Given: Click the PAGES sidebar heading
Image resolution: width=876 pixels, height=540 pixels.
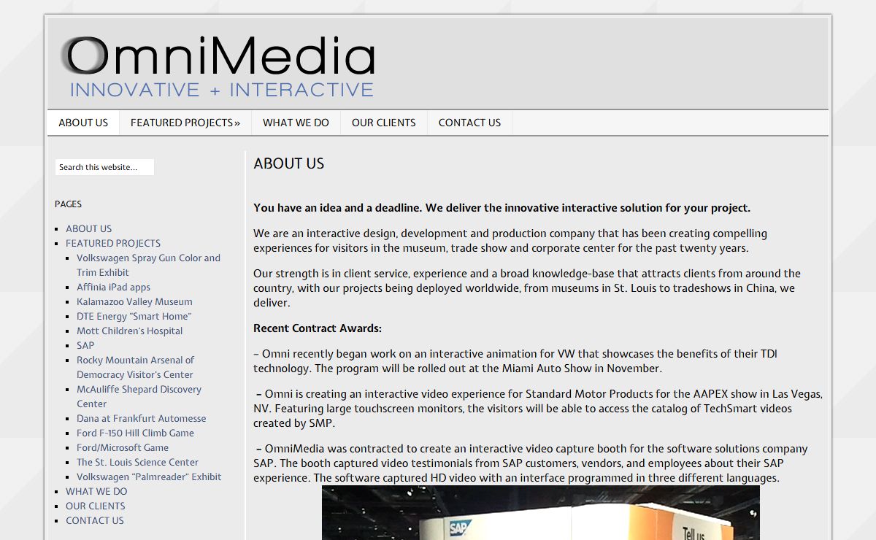Looking at the screenshot, I should tap(68, 204).
